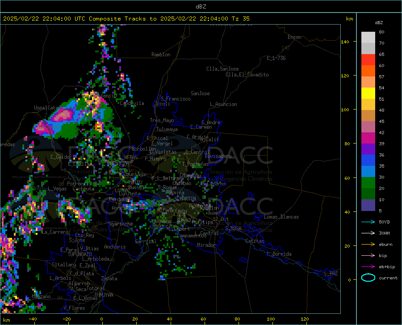Select the magenta swatch between 42 and 39
Viewport: 402px width, 325px height.
click(x=368, y=138)
